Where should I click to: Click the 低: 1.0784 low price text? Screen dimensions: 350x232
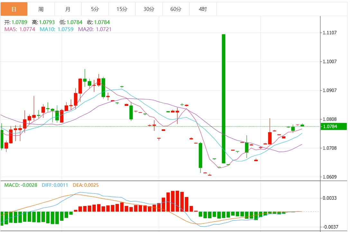pyautogui.click(x=71, y=22)
